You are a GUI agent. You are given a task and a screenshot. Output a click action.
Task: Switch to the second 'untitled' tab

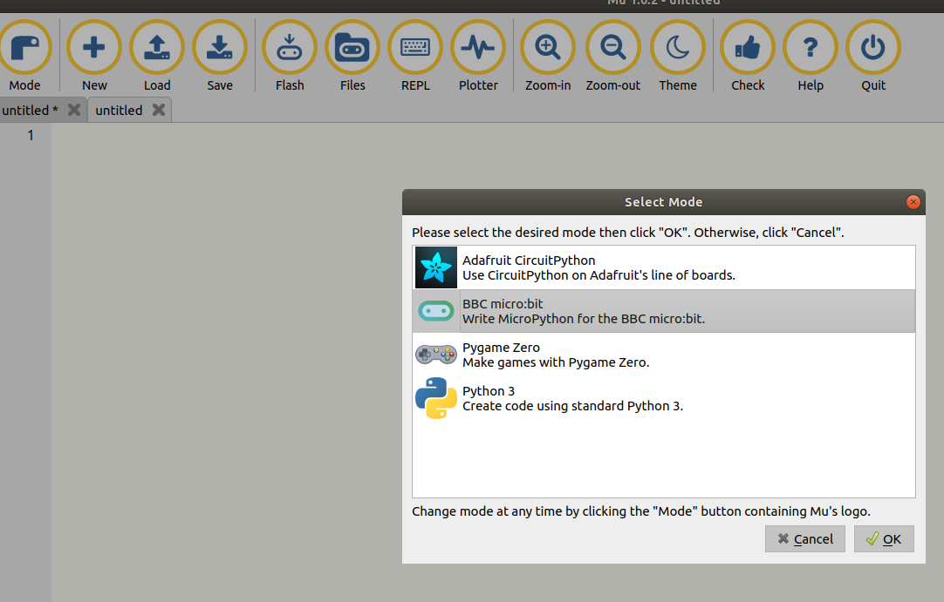[119, 110]
